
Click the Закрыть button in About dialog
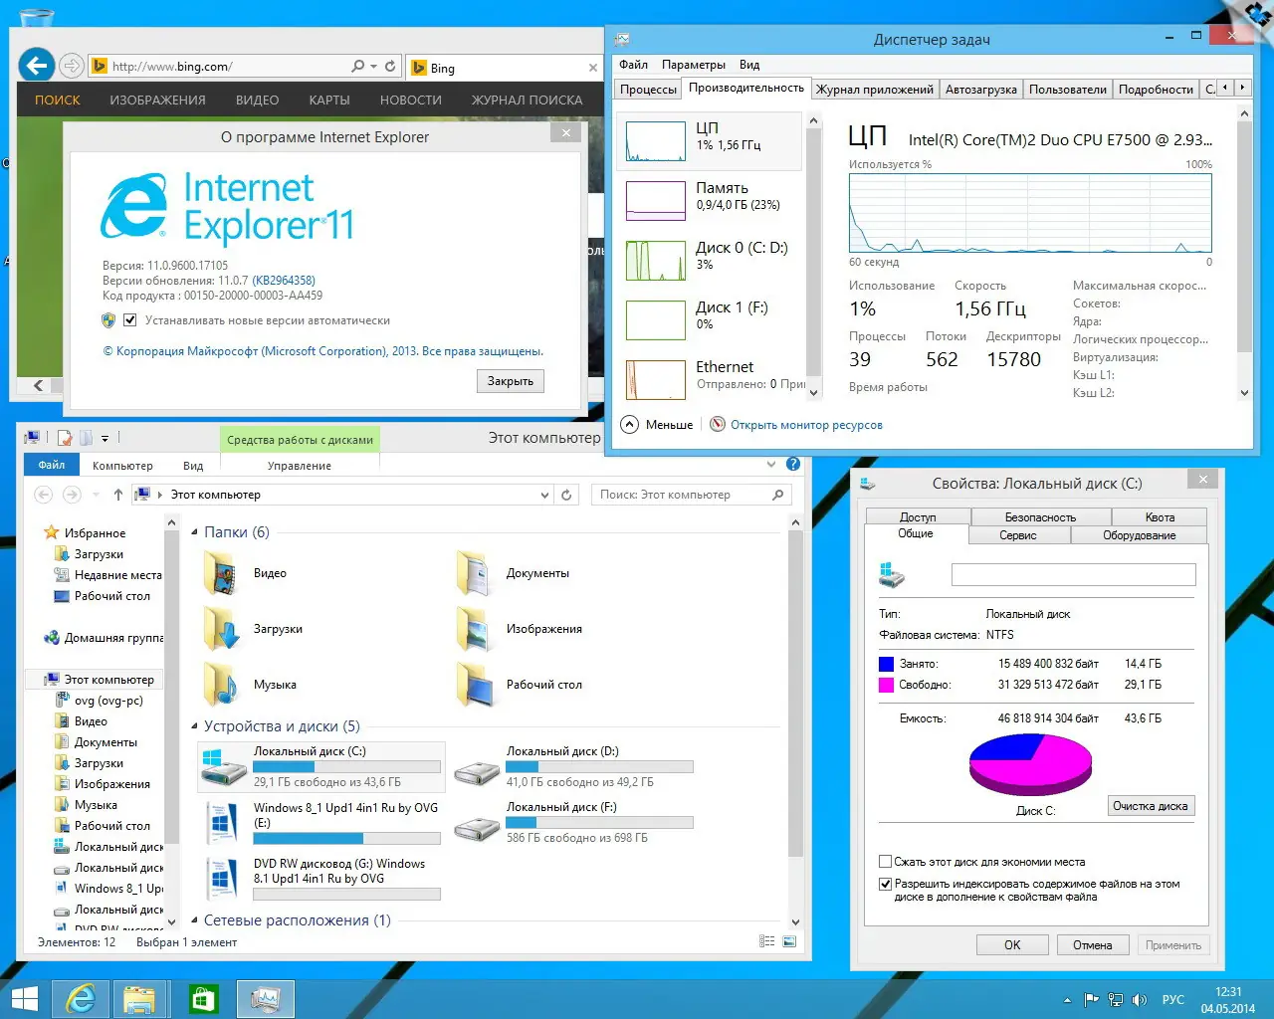pyautogui.click(x=511, y=381)
